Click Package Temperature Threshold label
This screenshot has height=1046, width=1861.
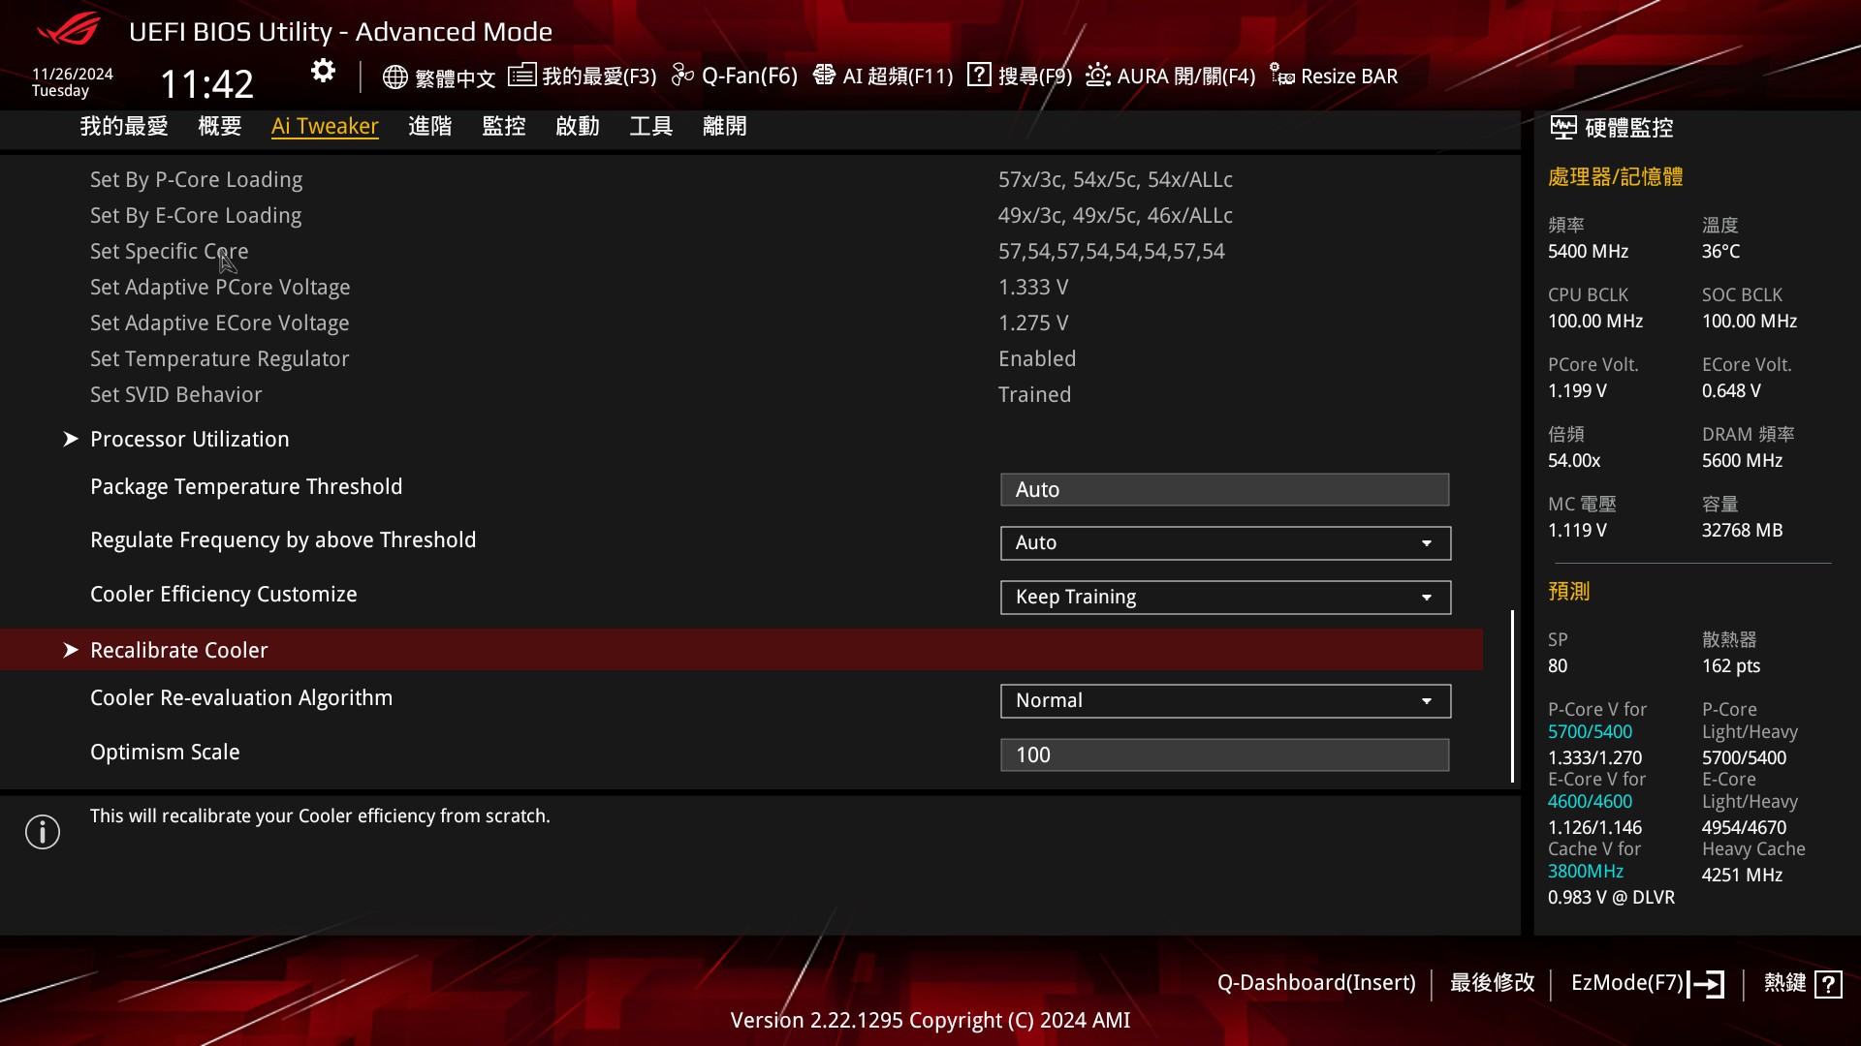[246, 487]
